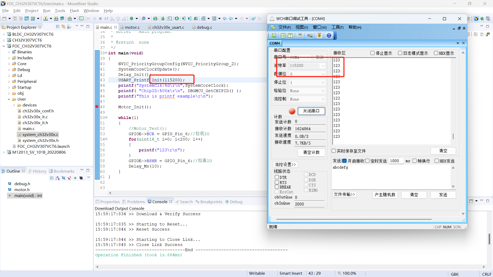Check the DTR line status checkbox
Image resolution: width=493 pixels, height=277 pixels.
[277, 177]
